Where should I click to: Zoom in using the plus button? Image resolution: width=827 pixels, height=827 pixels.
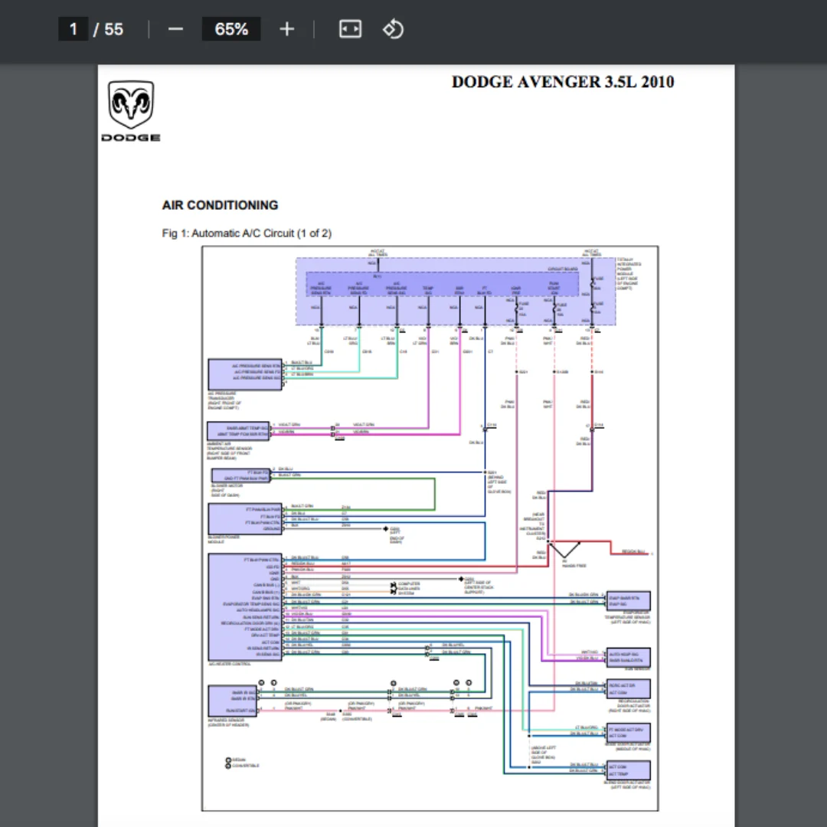coord(286,29)
